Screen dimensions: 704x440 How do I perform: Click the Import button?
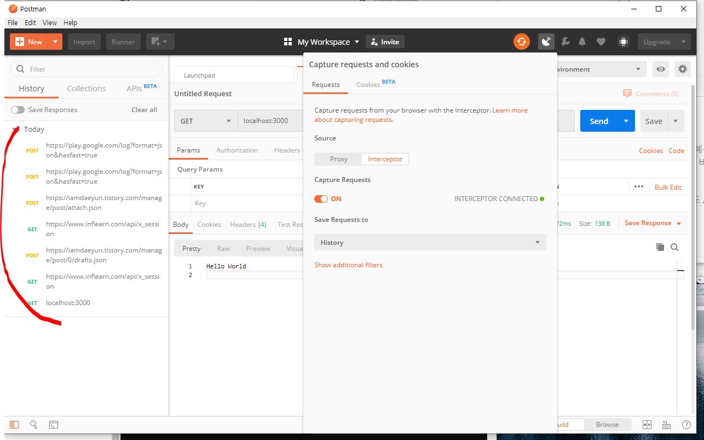(x=84, y=42)
